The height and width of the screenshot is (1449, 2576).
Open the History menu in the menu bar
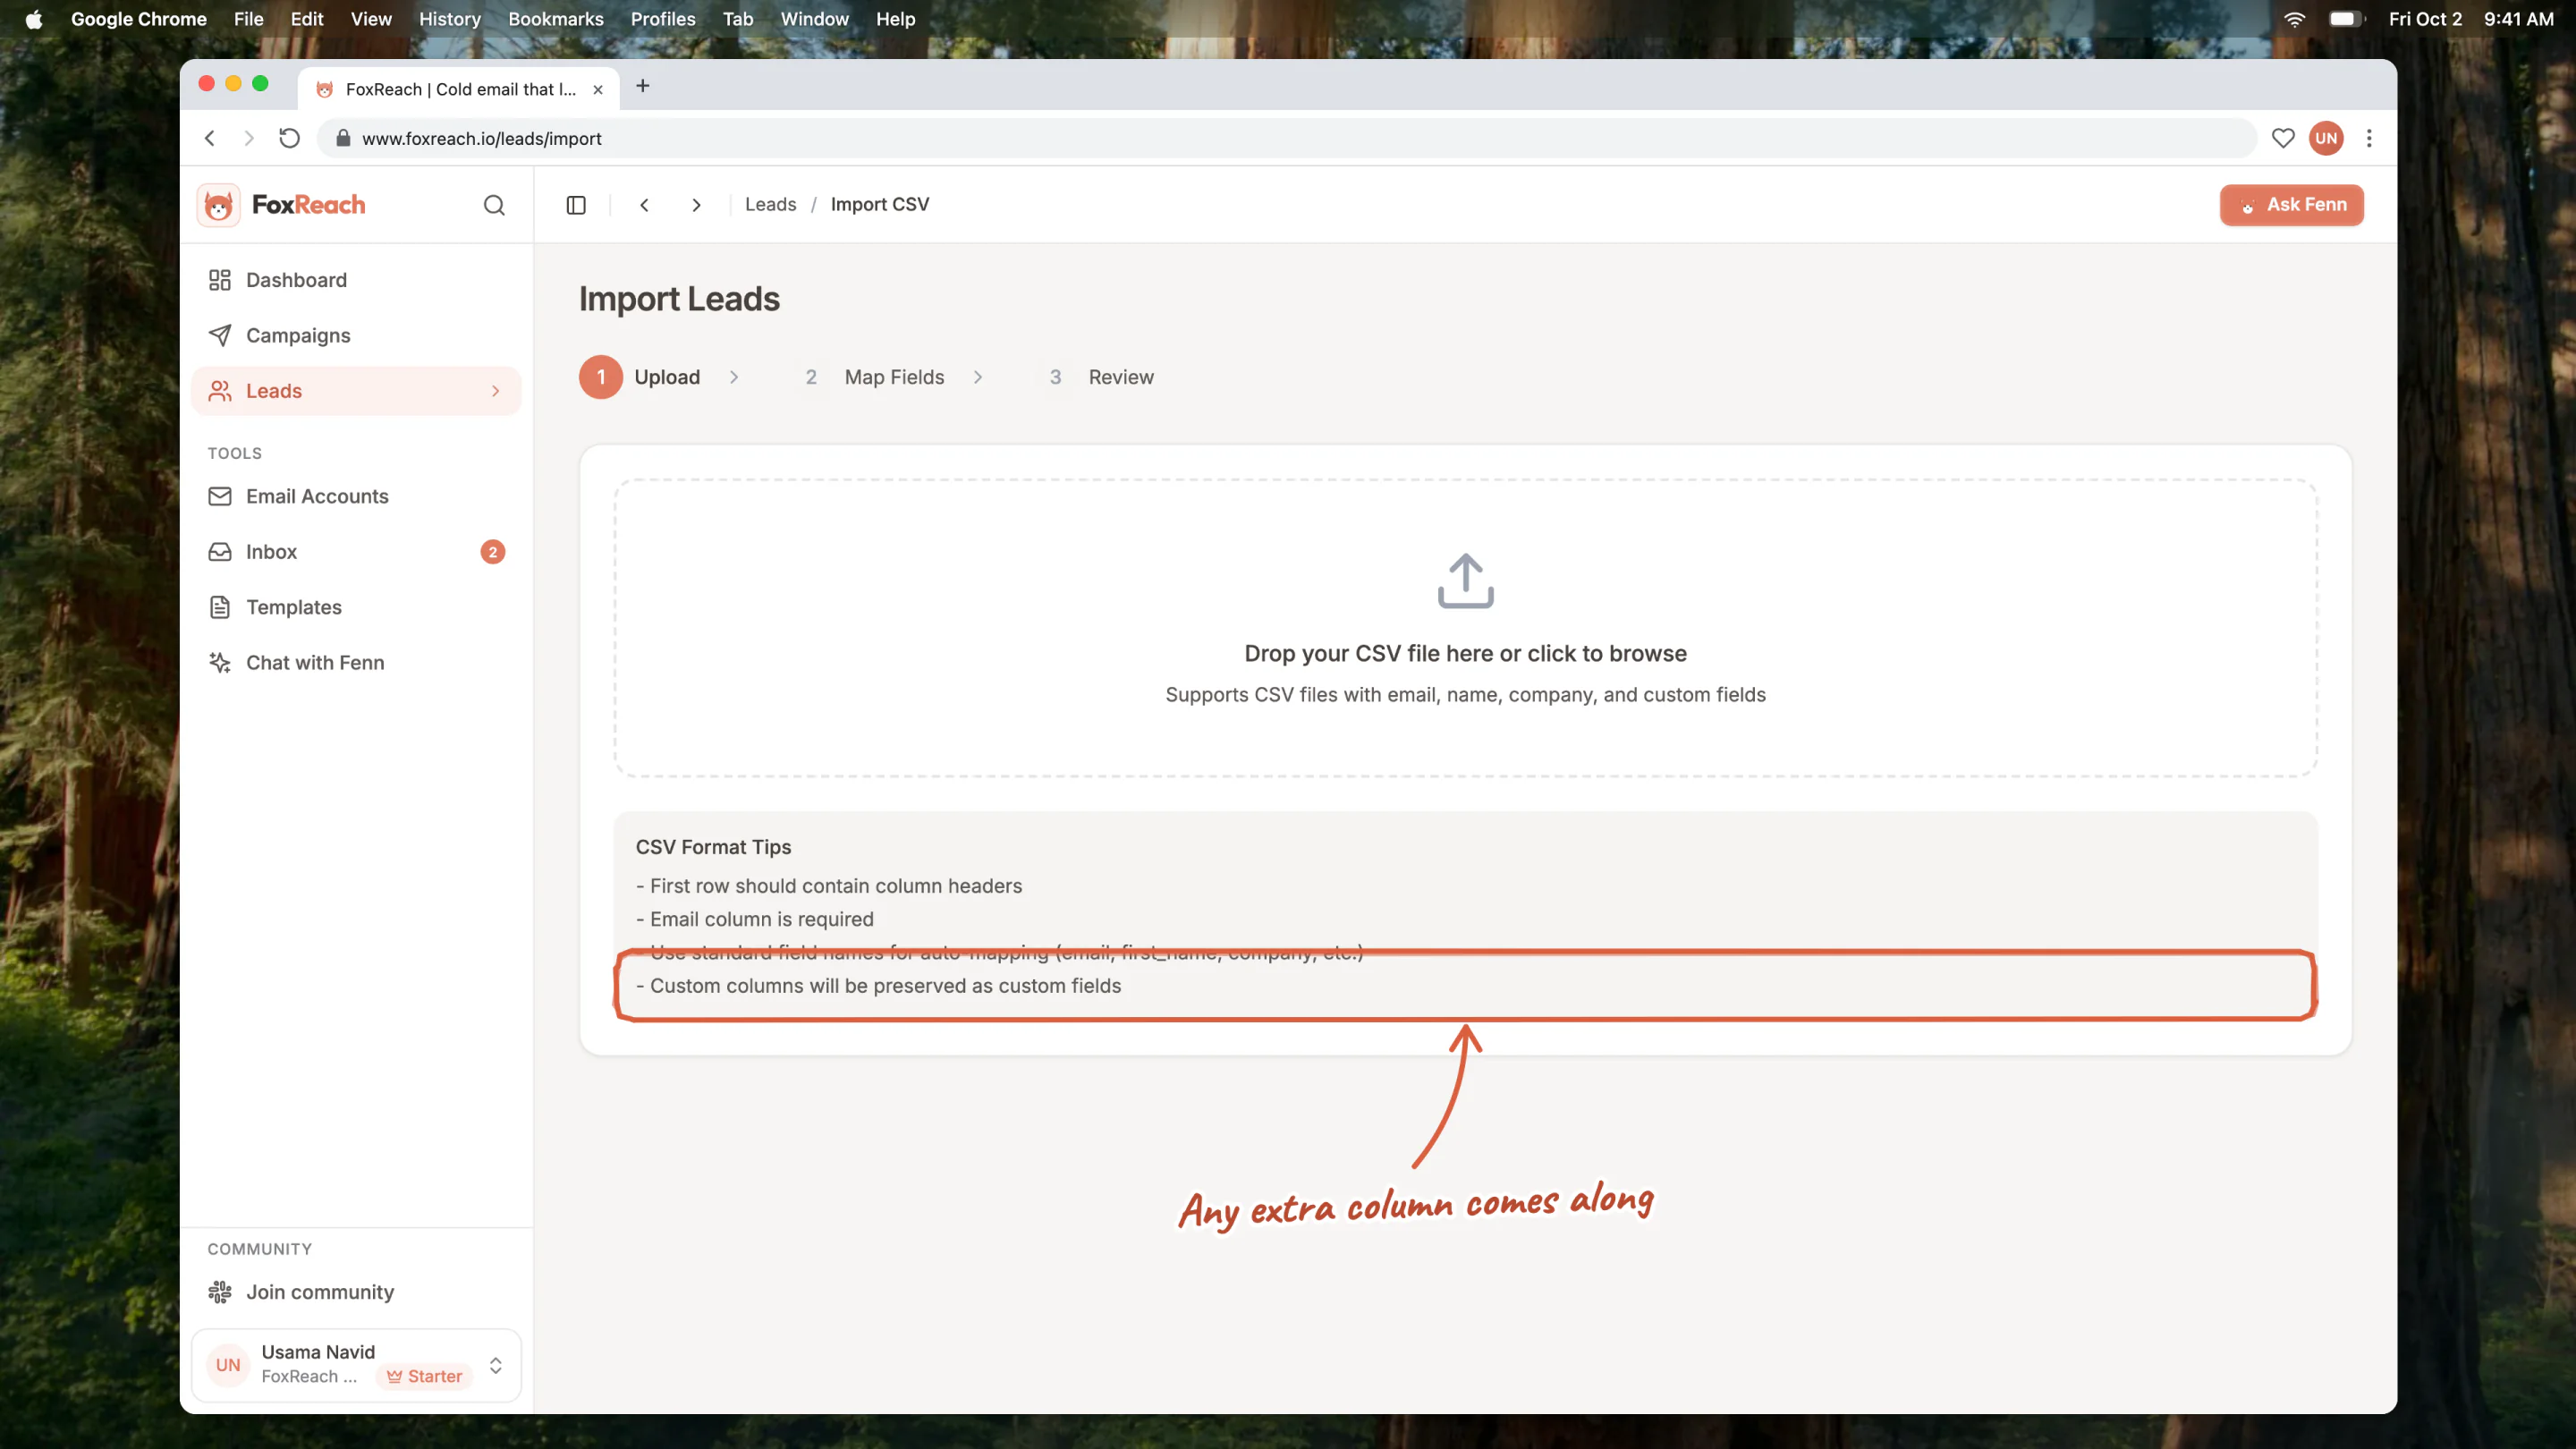[x=449, y=19]
